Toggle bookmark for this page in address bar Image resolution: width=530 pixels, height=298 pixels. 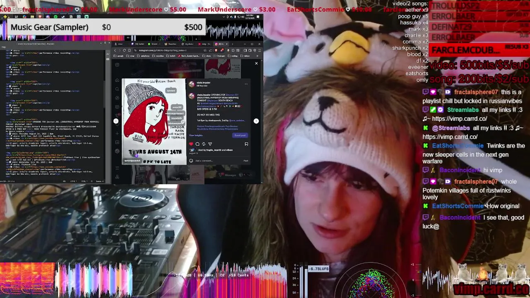pyautogui.click(x=129, y=50)
